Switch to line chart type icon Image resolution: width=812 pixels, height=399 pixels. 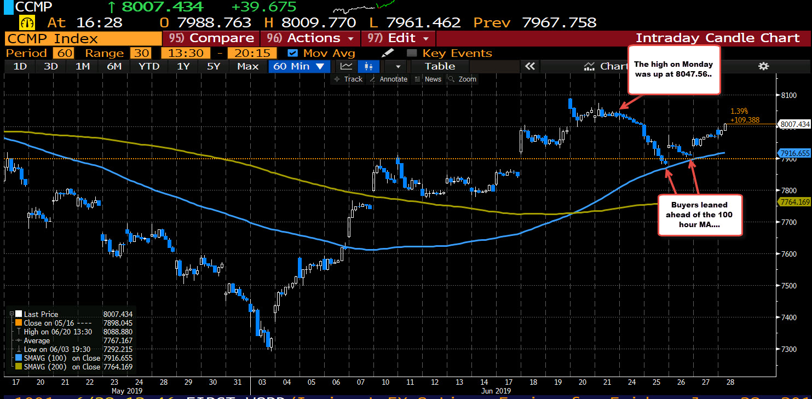(x=347, y=66)
